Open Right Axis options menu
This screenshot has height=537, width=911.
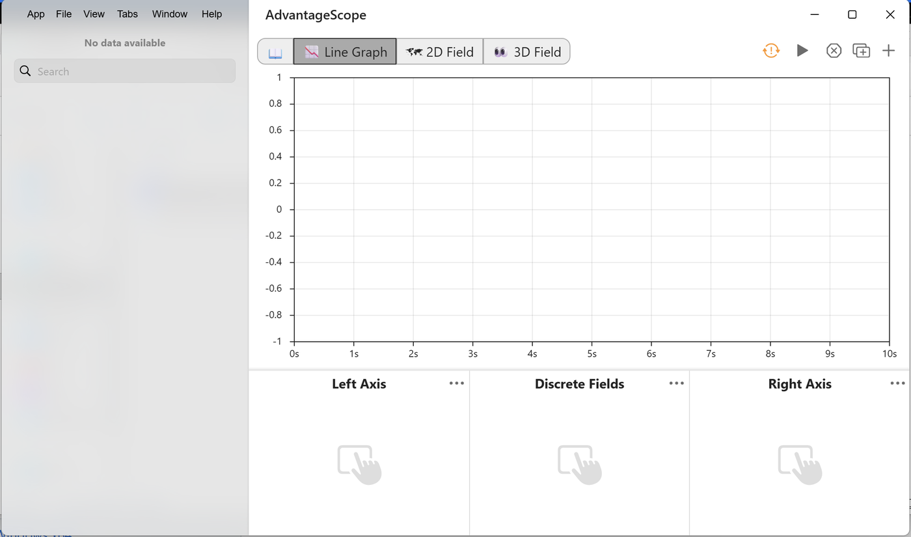[x=898, y=383]
